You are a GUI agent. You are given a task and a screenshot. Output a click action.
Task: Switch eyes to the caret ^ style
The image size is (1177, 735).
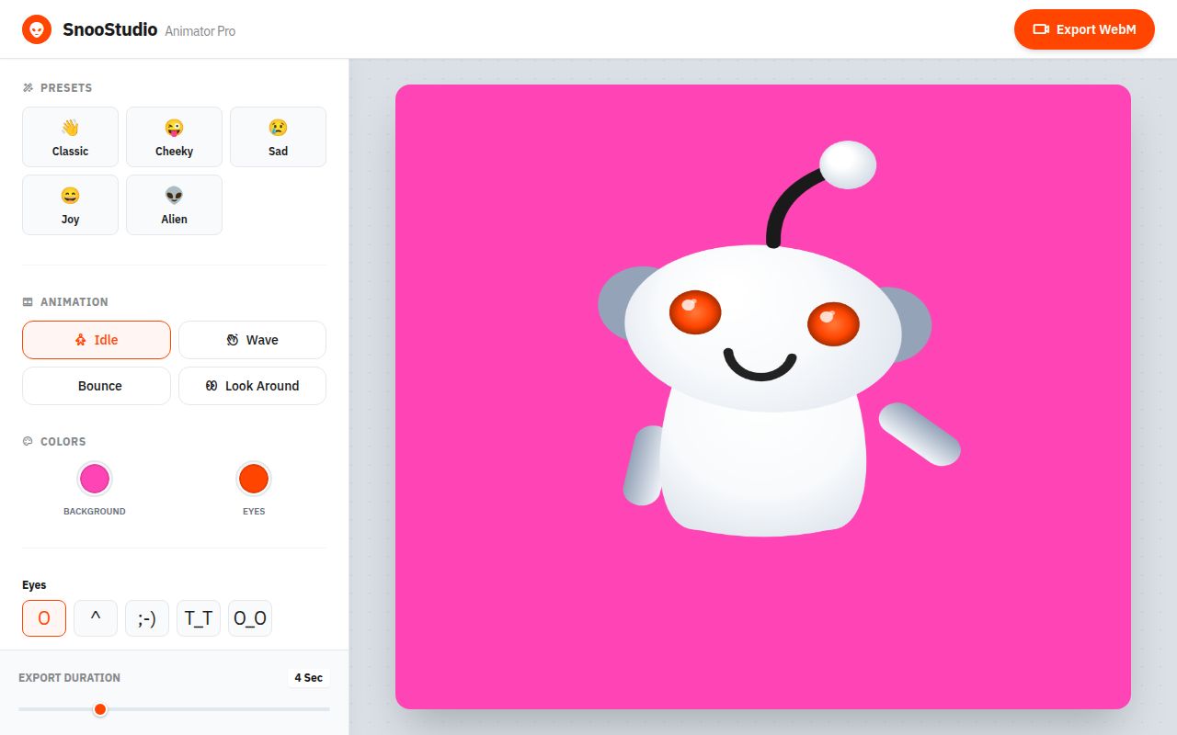tap(96, 618)
